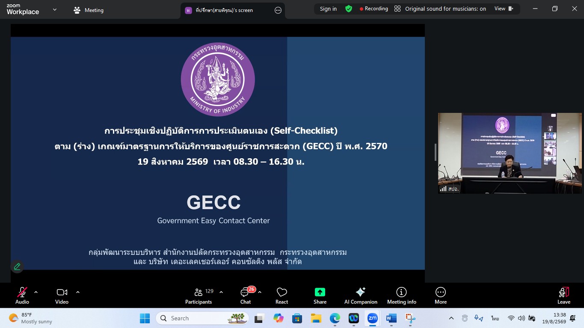Switch keyboard language via ไทย indicator

coord(495,318)
